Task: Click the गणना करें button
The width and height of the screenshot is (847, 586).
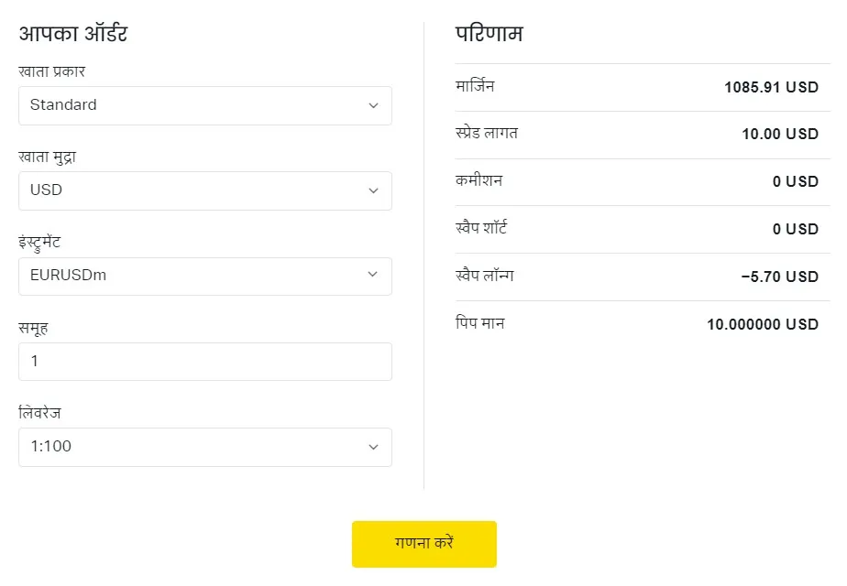Action: pyautogui.click(x=423, y=543)
